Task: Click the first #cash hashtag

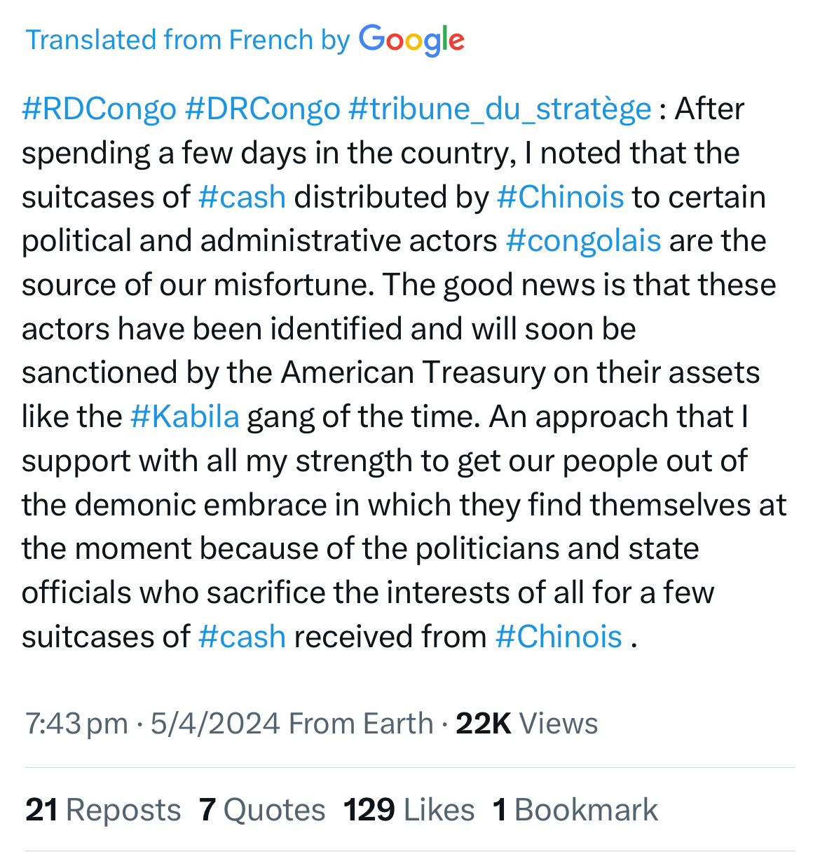Action: pyautogui.click(x=242, y=197)
